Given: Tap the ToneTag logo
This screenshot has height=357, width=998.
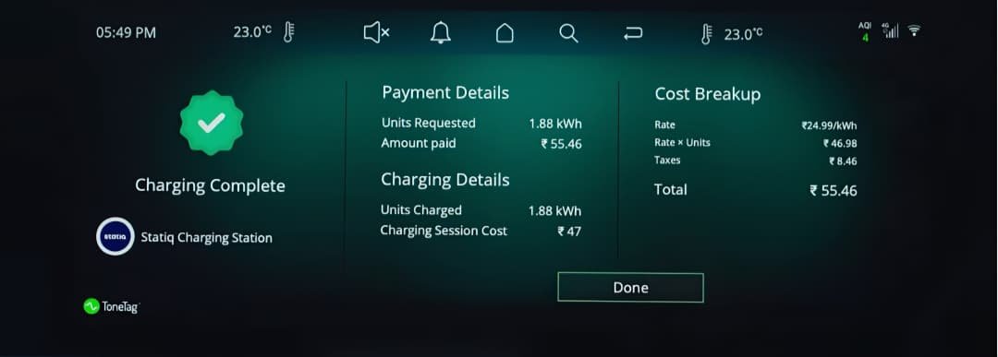Looking at the screenshot, I should [112, 306].
